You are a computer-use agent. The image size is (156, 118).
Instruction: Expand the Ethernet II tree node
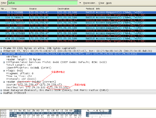[x=1, y=51]
